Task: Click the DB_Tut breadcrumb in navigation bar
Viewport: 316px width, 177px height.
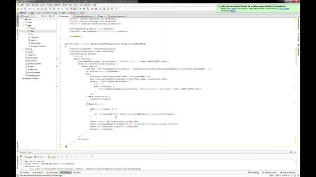Action: coord(22,13)
